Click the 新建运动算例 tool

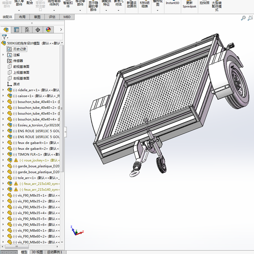coord(131,4)
